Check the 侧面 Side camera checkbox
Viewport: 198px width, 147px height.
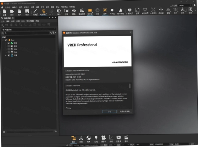8,49
